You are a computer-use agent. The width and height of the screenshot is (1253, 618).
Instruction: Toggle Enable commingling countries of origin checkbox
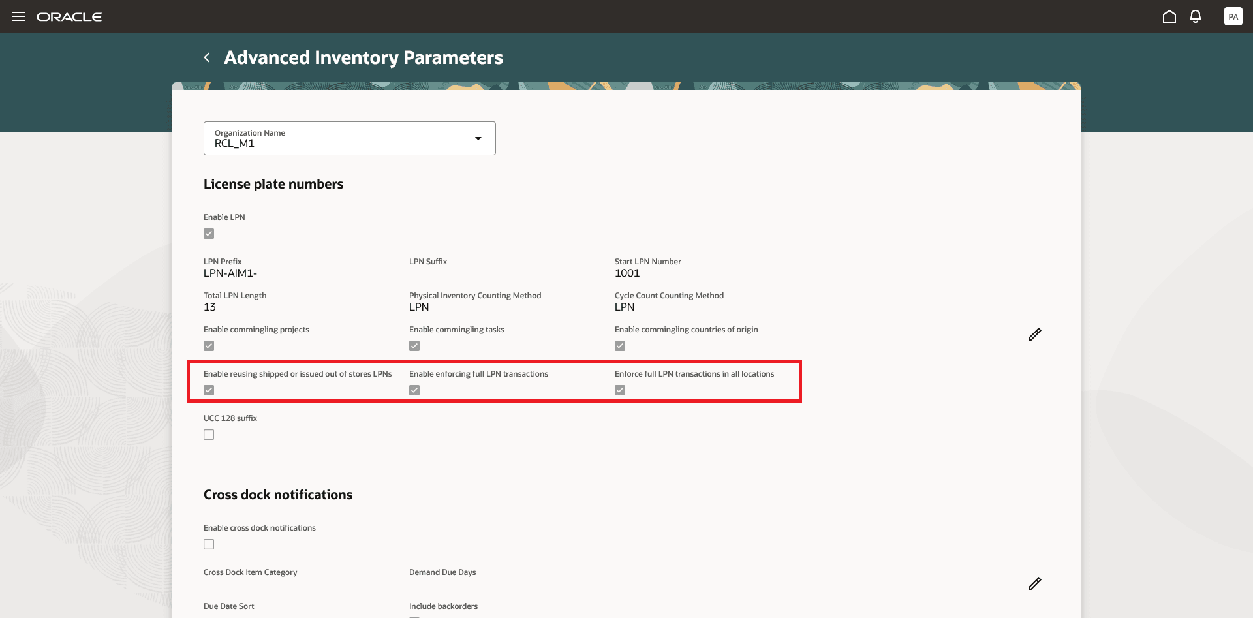pyautogui.click(x=620, y=346)
